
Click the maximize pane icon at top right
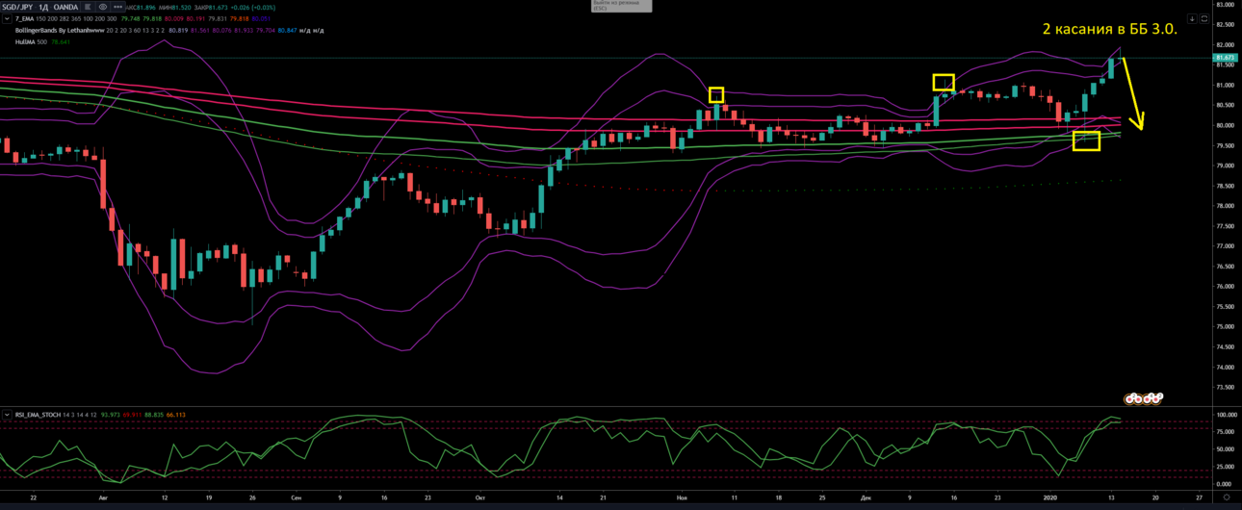pyautogui.click(x=1203, y=18)
